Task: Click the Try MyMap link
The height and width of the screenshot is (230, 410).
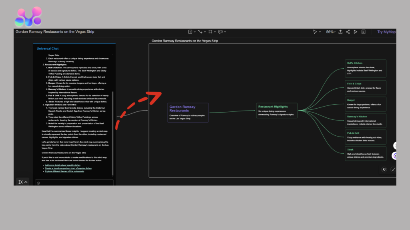Action: (x=386, y=32)
